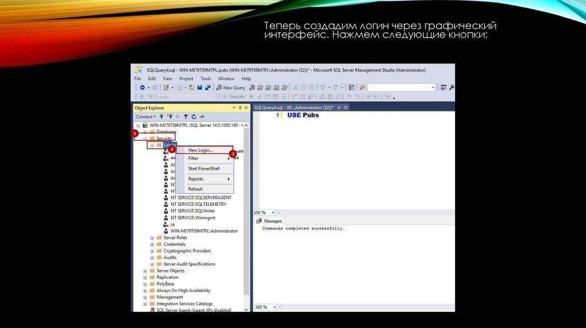
Task: Collapse the Logins folder
Action: point(152,145)
